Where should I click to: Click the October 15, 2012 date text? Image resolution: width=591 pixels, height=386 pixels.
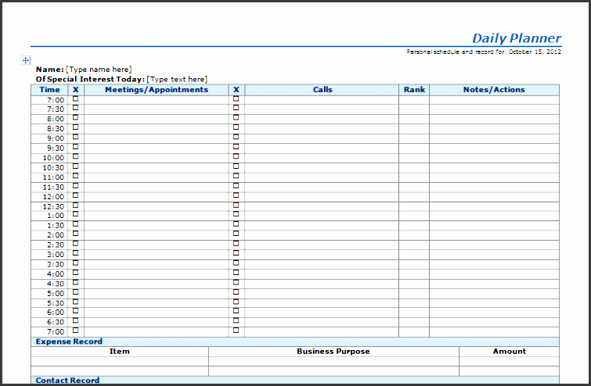point(535,52)
